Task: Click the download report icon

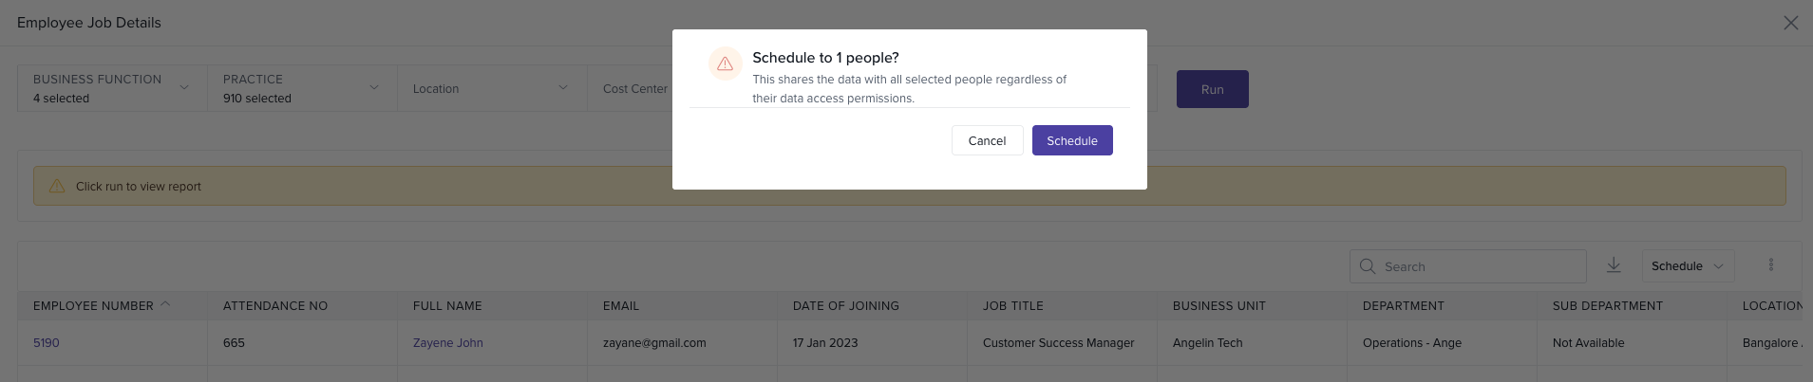Action: [x=1614, y=265]
